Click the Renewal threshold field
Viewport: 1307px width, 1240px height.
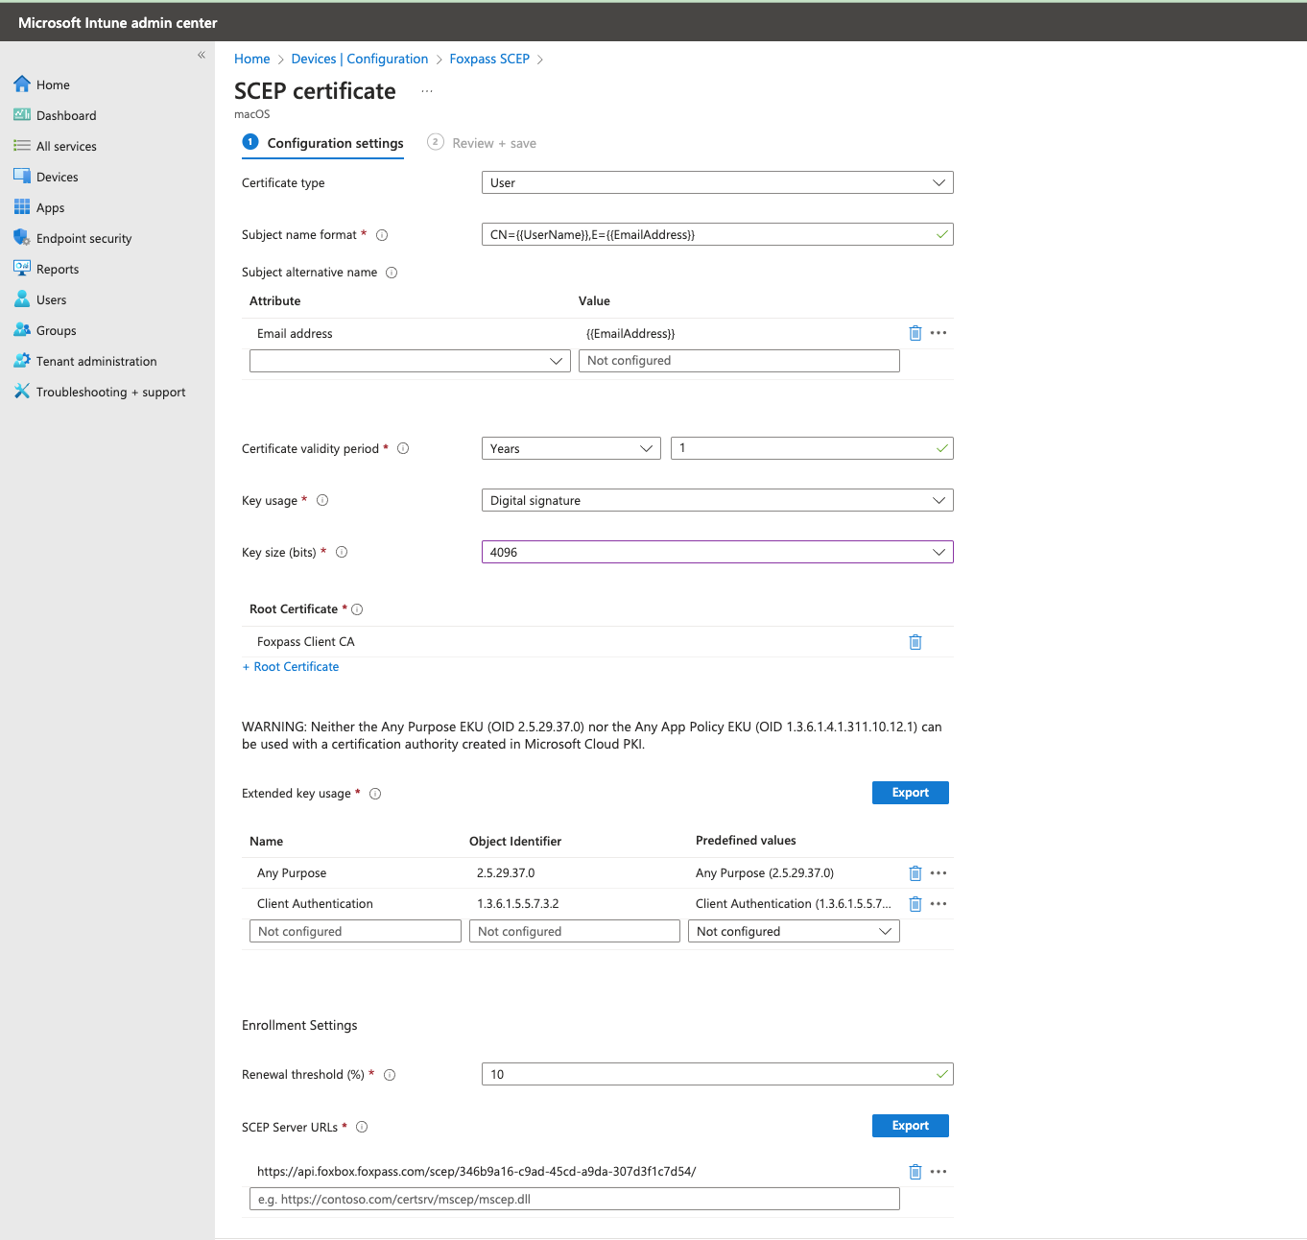(718, 1074)
